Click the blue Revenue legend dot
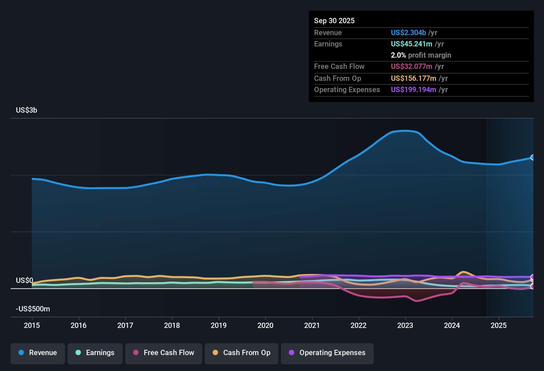Image resolution: width=544 pixels, height=371 pixels. point(21,353)
